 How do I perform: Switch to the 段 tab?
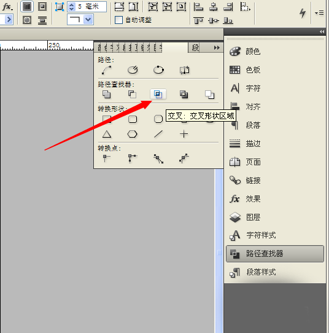[195, 47]
